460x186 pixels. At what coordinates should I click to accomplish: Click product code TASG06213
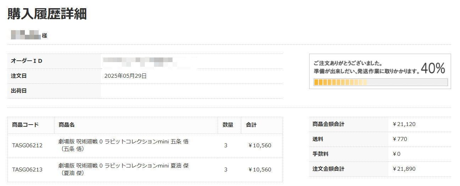[x=27, y=170]
